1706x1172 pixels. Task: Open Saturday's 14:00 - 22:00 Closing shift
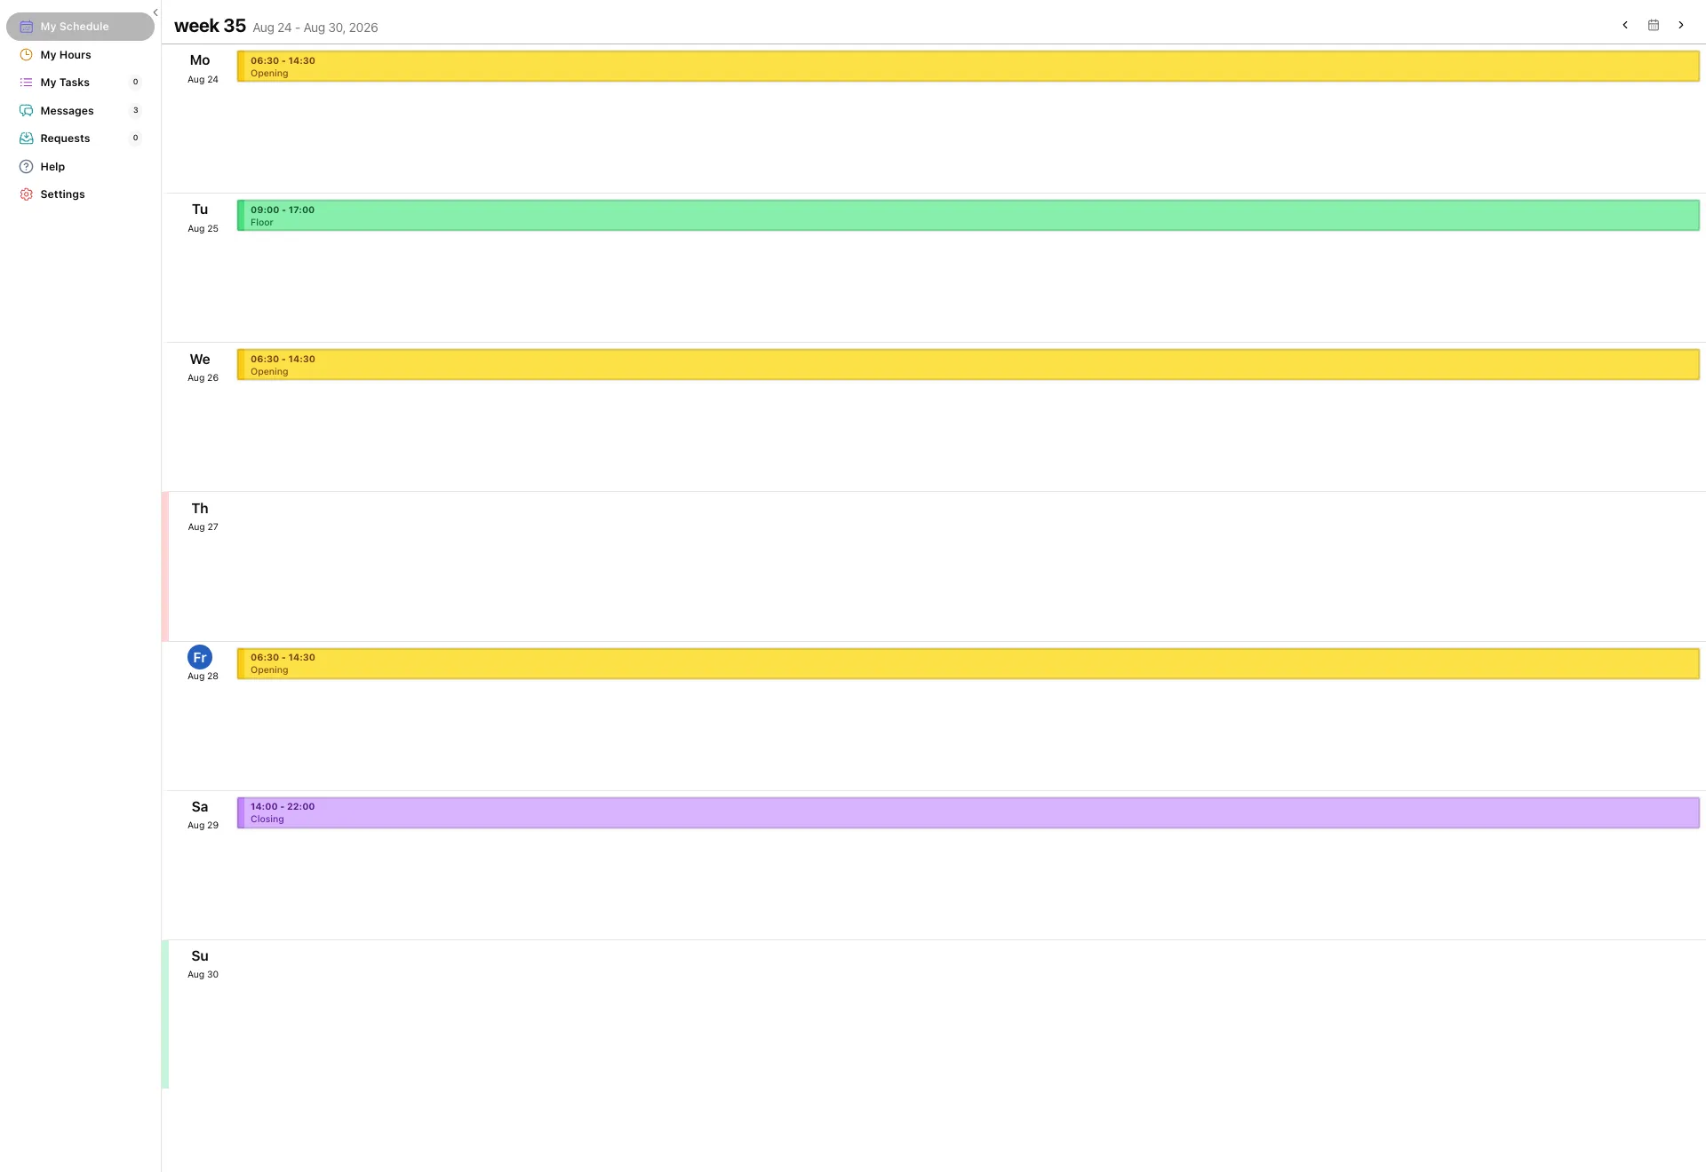click(969, 813)
